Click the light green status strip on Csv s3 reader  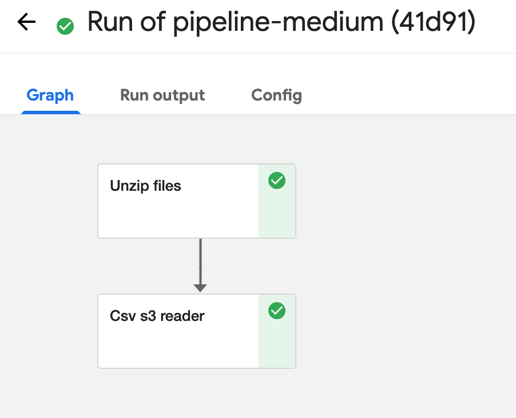point(277,331)
